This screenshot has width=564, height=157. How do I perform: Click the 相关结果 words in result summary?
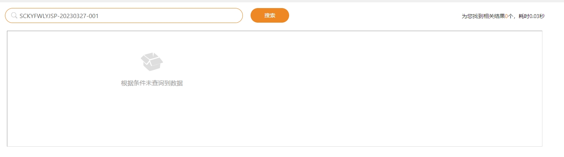[x=494, y=16]
